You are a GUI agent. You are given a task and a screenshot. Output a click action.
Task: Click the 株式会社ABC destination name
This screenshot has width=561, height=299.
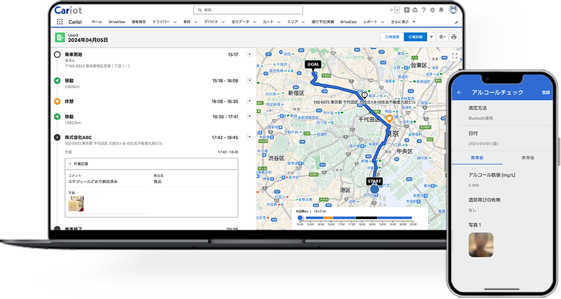[78, 137]
